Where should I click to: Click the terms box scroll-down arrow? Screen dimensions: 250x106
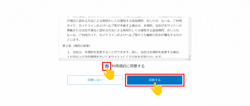(x=190, y=56)
